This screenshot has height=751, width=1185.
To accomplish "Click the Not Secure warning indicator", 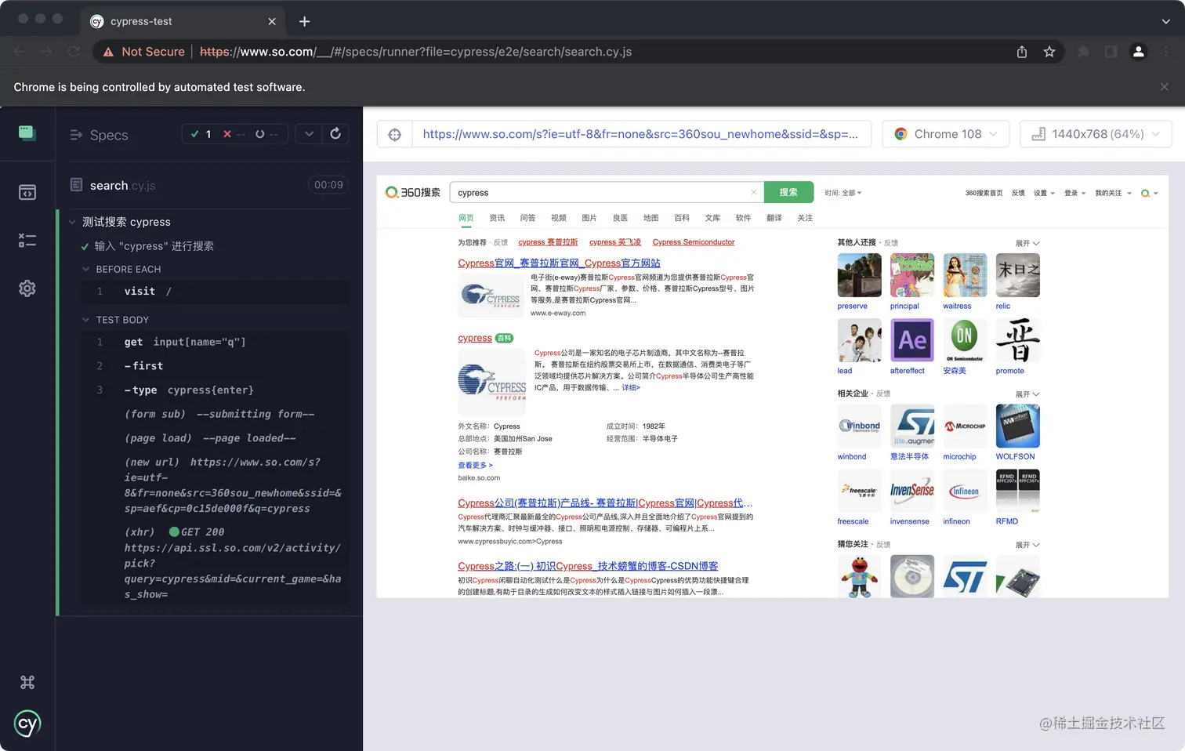I will click(x=143, y=52).
